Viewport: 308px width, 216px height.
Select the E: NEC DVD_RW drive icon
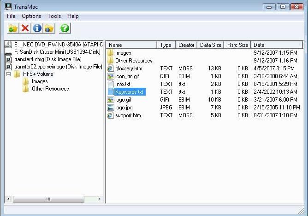8,45
